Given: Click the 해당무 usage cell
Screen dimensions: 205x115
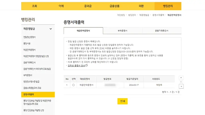Looking at the screenshot, I should coord(159,85).
